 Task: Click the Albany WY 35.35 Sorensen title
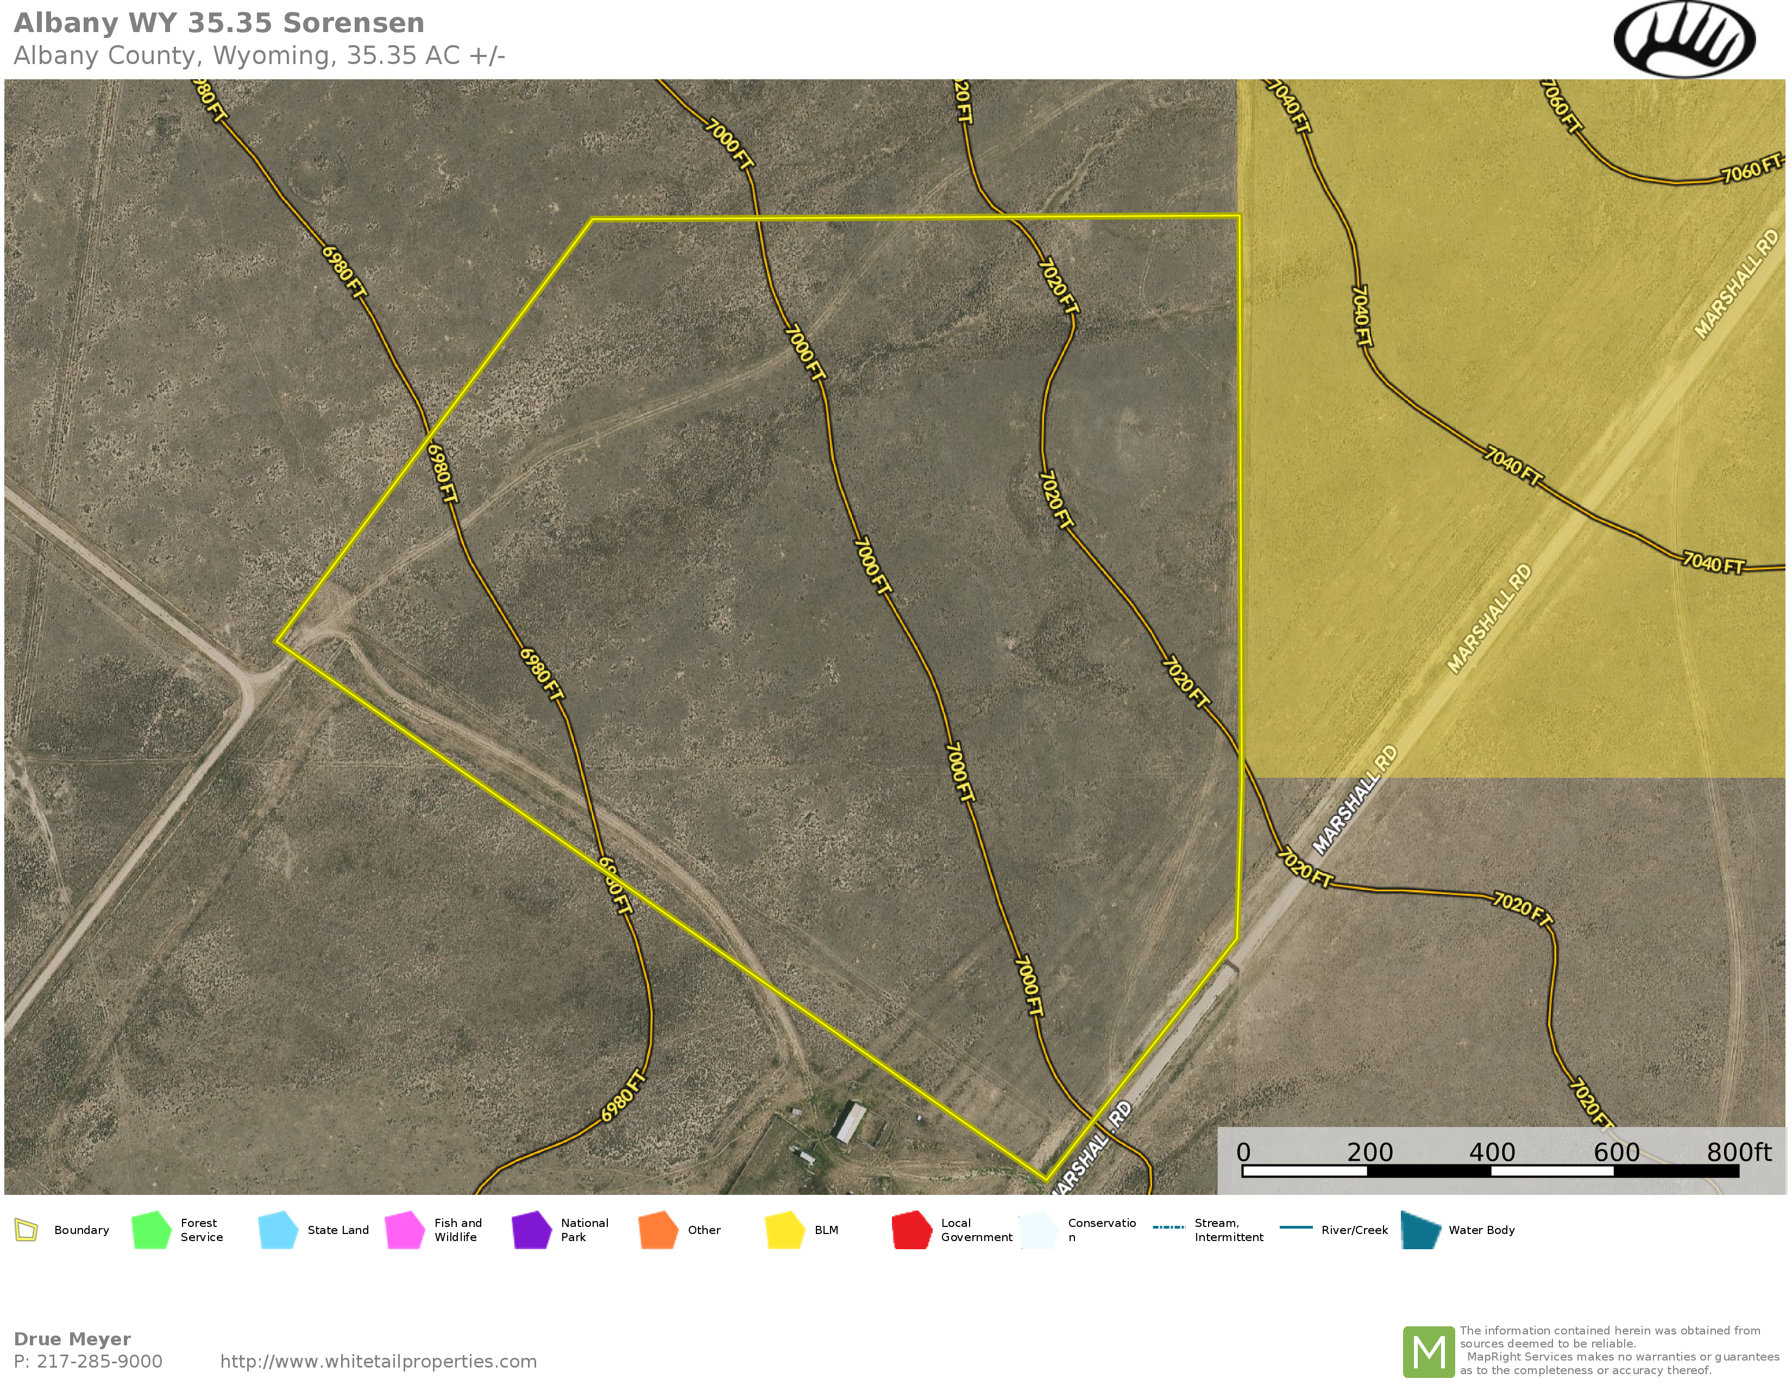click(219, 23)
